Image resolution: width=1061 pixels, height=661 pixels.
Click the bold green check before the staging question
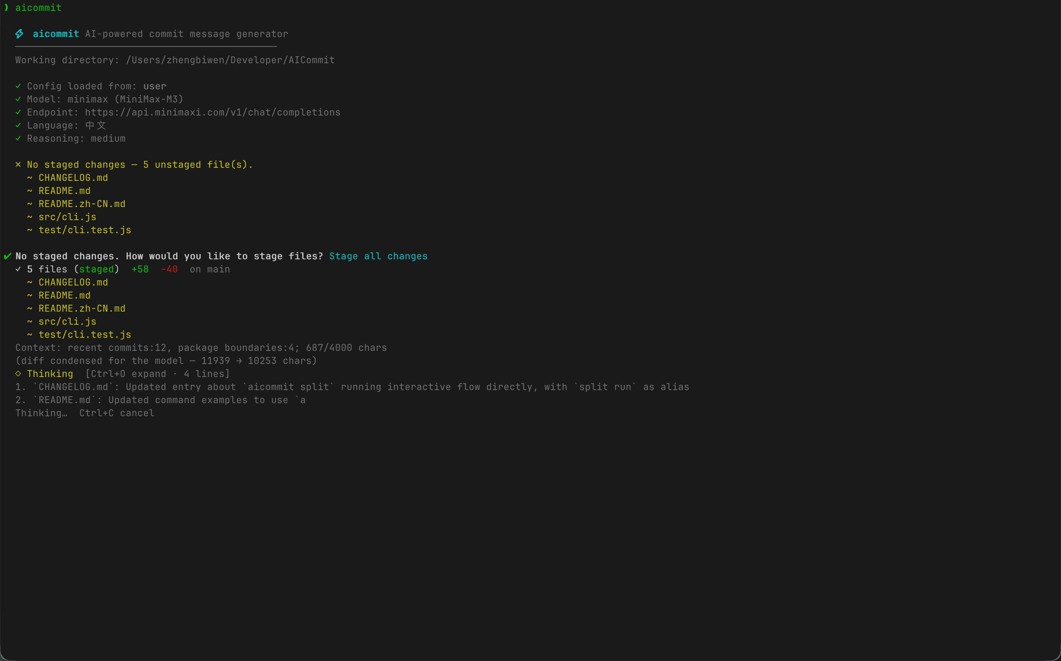7,256
